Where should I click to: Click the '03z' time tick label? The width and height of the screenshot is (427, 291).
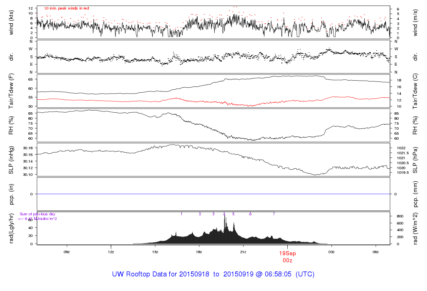pyautogui.click(x=332, y=252)
